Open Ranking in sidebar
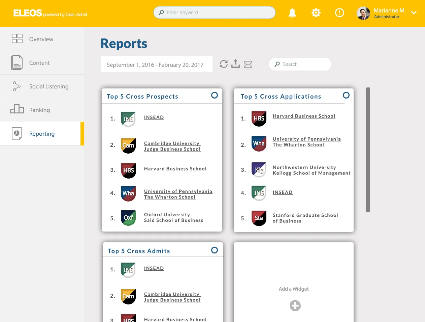 point(42,110)
